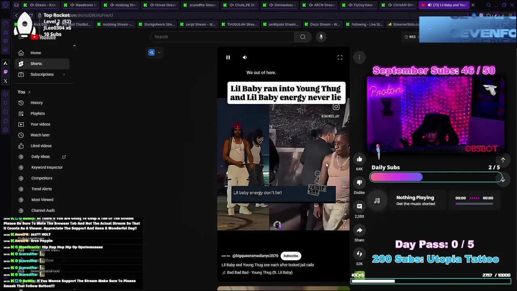The height and width of the screenshot is (291, 517).
Task: Open iamRipskii Stream bookmark
Action: coord(281,24)
